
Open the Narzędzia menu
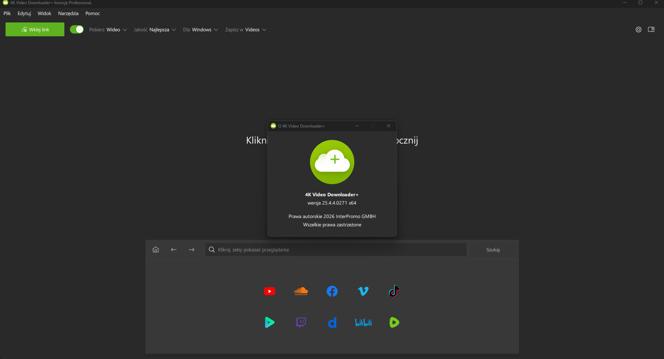(x=68, y=13)
